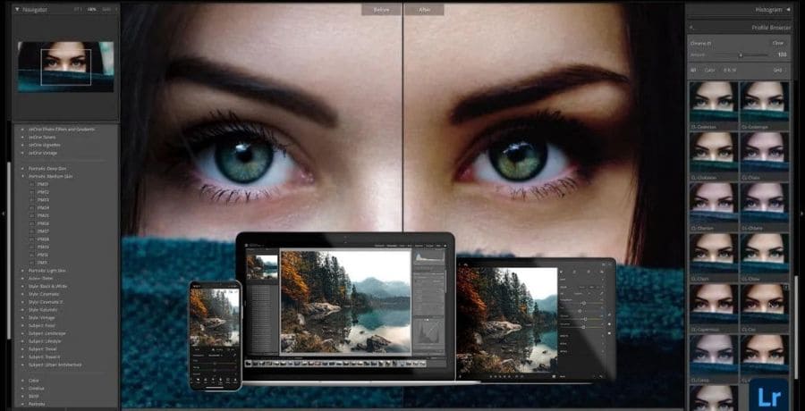Open the Subject: Travel preset folder

(43, 349)
